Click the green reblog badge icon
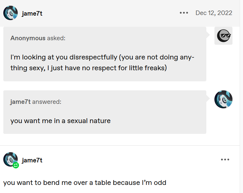 pyautogui.click(x=16, y=165)
